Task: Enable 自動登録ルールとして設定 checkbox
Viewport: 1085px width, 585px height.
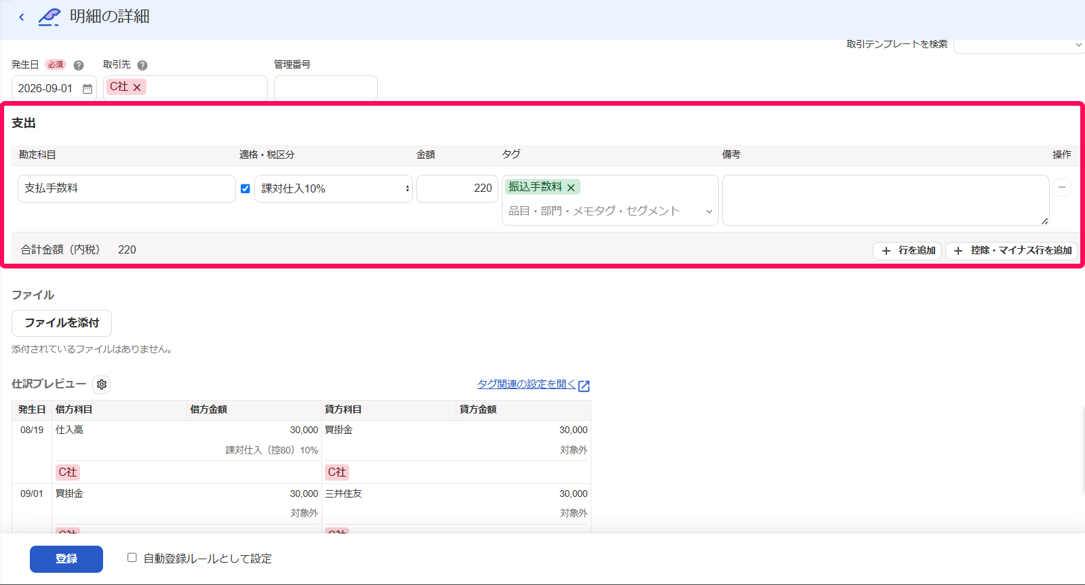Action: coord(132,557)
